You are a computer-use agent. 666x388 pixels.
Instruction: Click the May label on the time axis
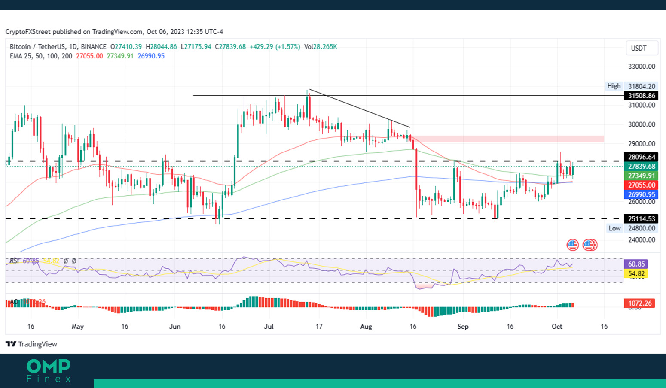click(78, 327)
